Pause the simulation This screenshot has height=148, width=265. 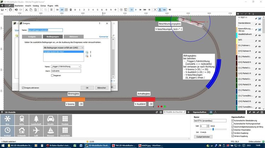tap(131, 10)
